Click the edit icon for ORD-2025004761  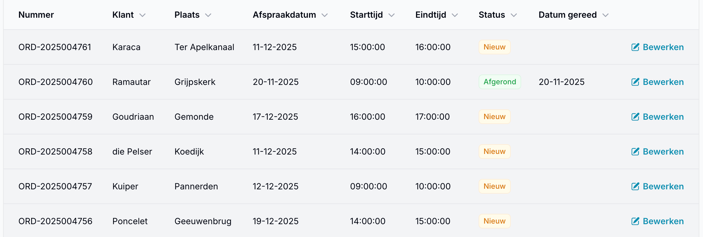[635, 47]
